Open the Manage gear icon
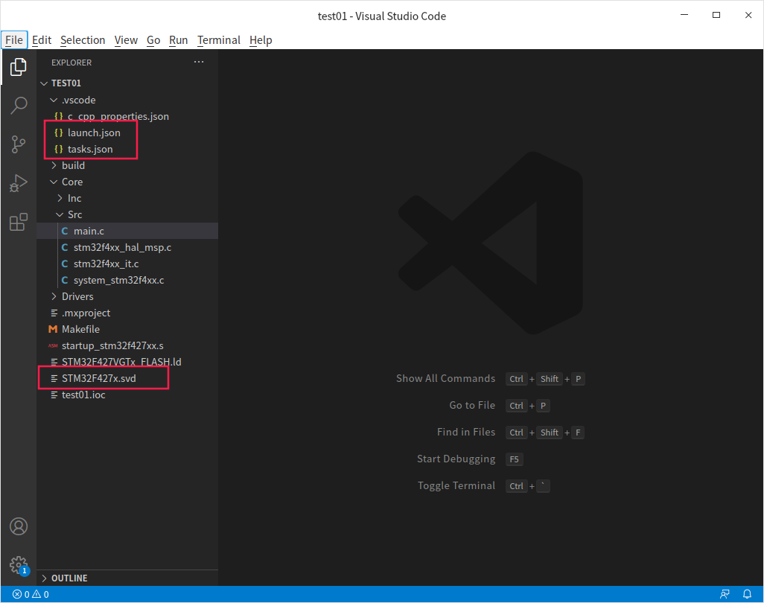Viewport: 764px width, 603px height. pyautogui.click(x=19, y=566)
